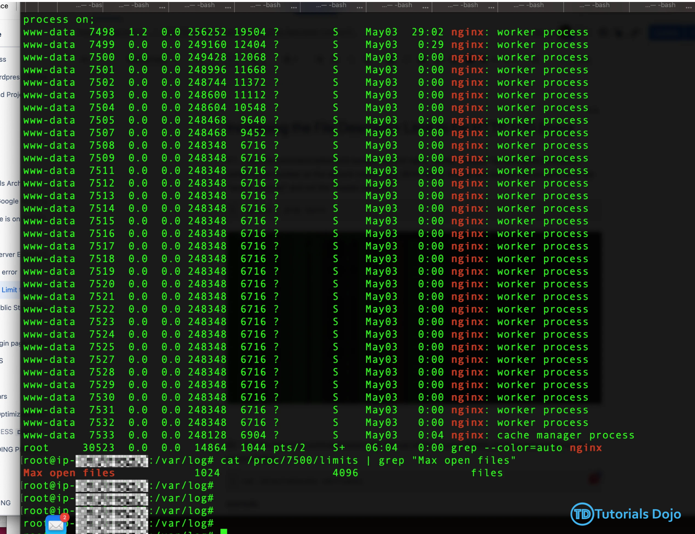Select PID 7508 in the process list
Viewport: 695px width, 534px height.
(102, 145)
